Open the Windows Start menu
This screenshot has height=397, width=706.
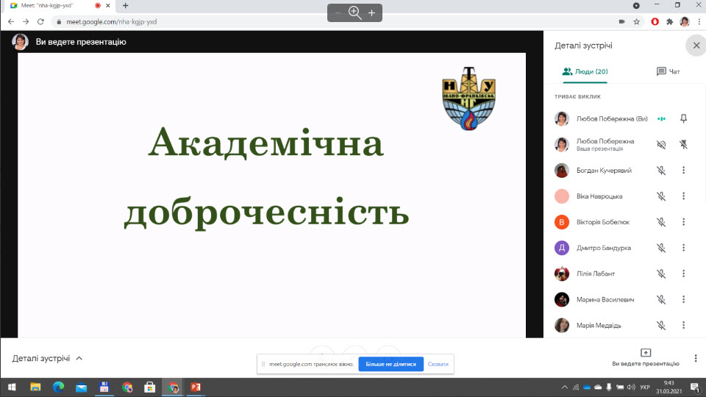click(x=13, y=387)
